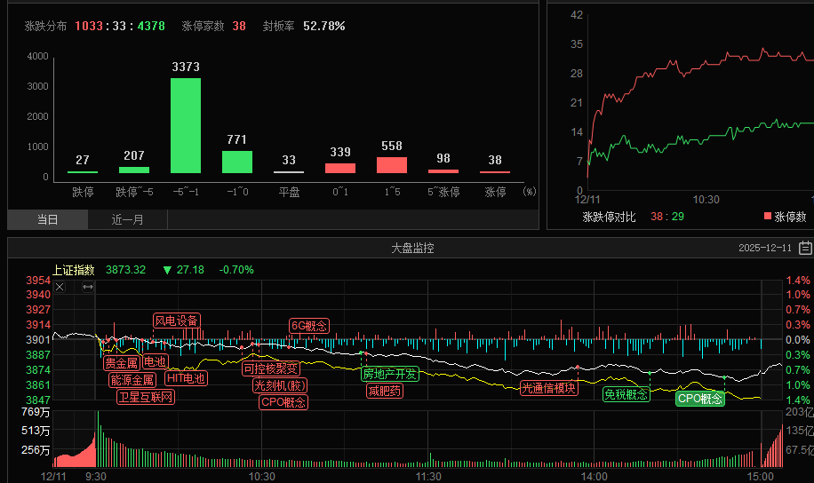The height and width of the screenshot is (483, 814).
Task: Click the red 1~5 bar showing 558
Action: (392, 165)
